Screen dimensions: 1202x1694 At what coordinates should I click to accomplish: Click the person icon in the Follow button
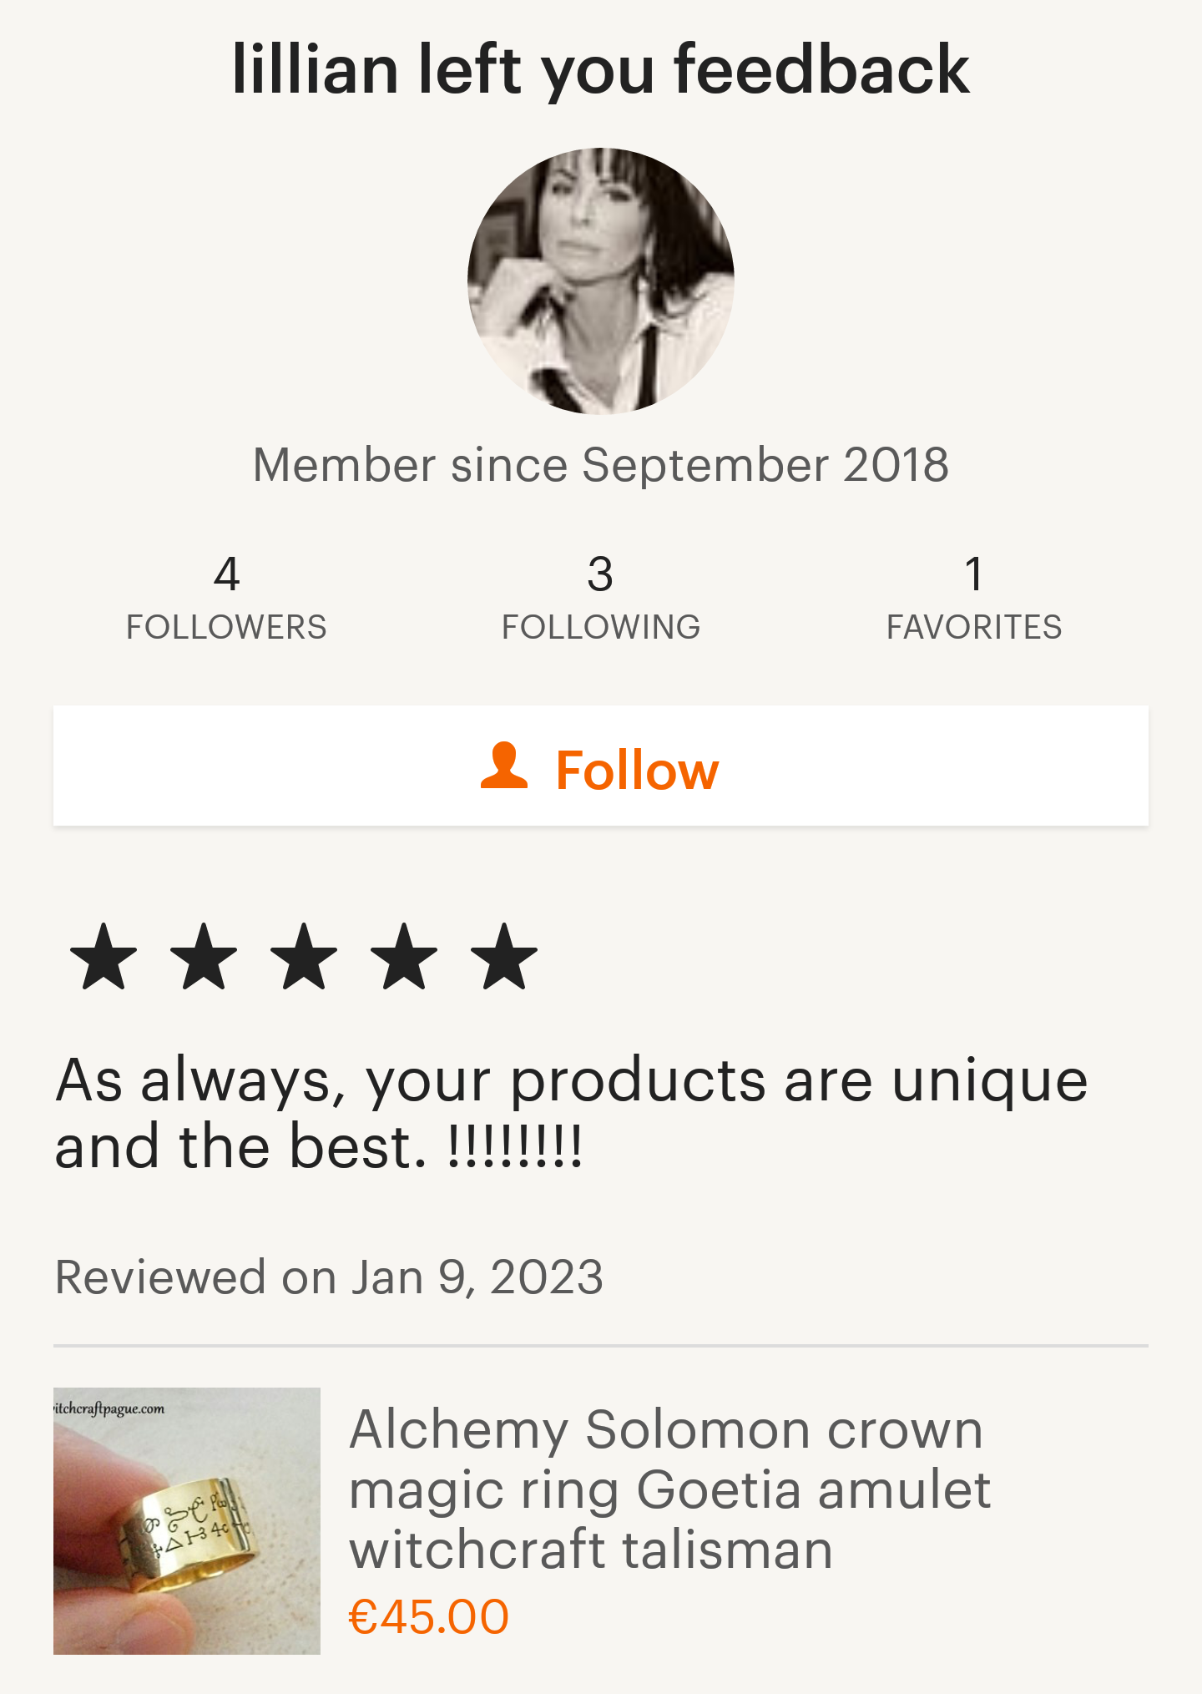point(504,766)
